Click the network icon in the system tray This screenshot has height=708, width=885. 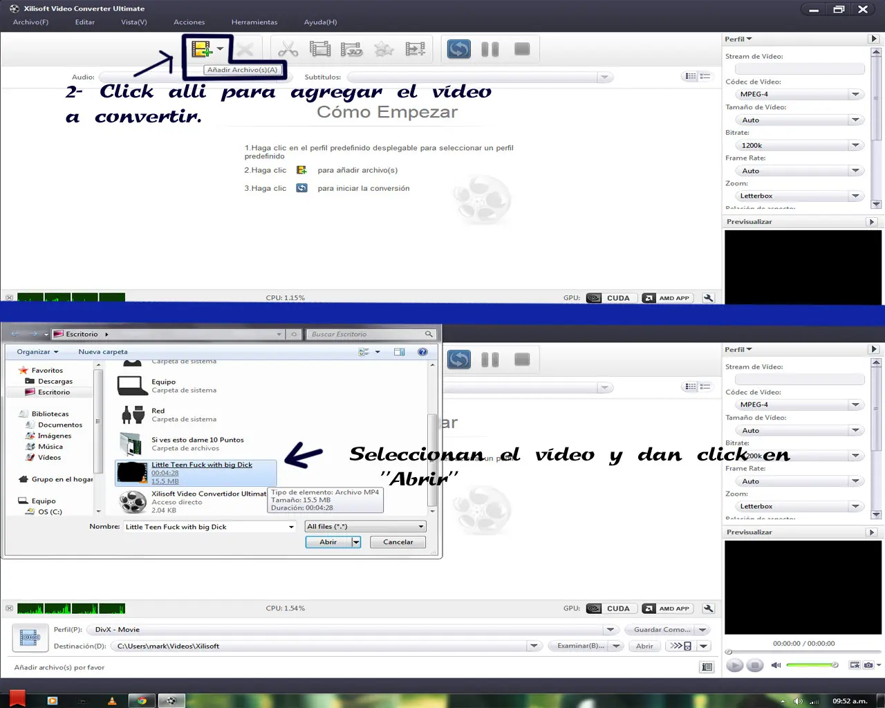click(x=814, y=701)
